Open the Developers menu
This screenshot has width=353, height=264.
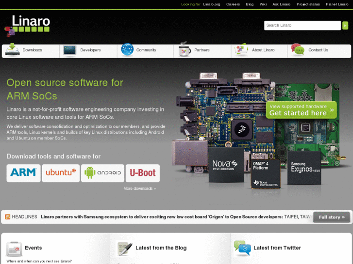tap(88, 51)
